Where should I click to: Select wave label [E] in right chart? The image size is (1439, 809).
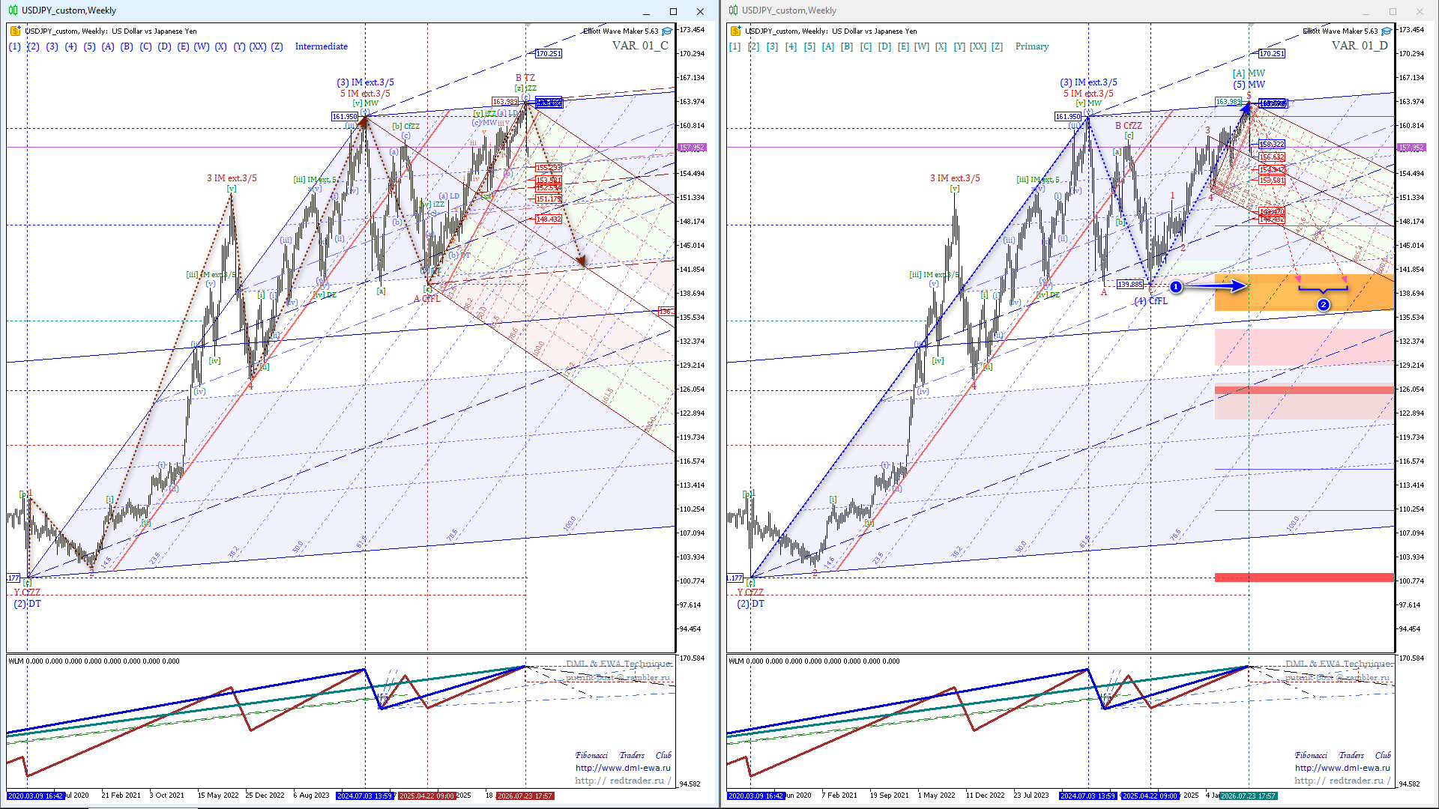click(x=903, y=46)
